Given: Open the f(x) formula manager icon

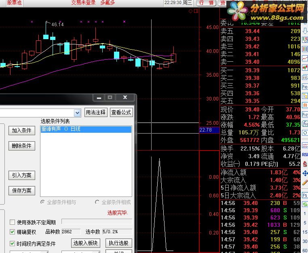Looking at the screenshot, I should click(x=305, y=123).
